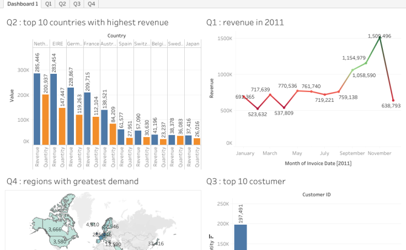This screenshot has width=406, height=250.
Task: Select the February data point 523,632
Action: [257, 108]
